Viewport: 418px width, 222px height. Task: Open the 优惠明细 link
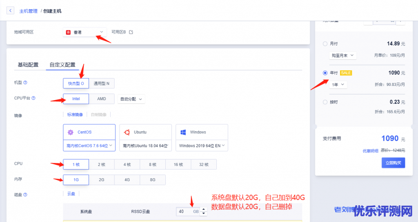tap(370, 151)
